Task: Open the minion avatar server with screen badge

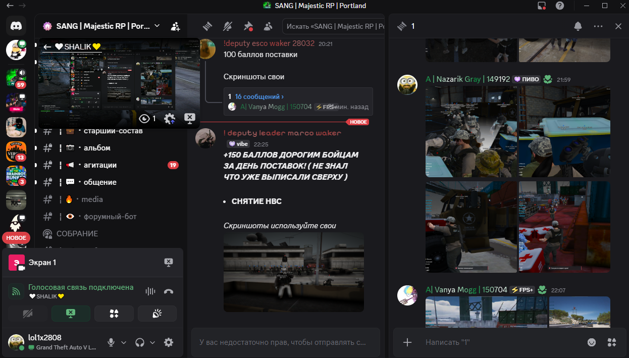Action: coord(16,49)
